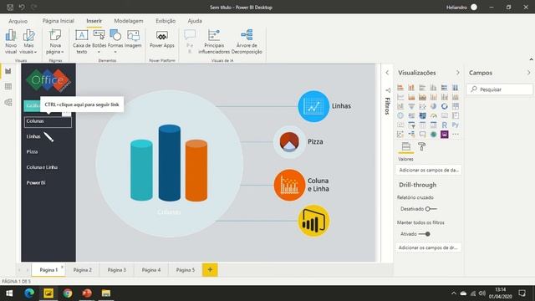This screenshot has height=301, width=535.
Task: Click Coluna e Linha sidebar item
Action: click(x=42, y=167)
